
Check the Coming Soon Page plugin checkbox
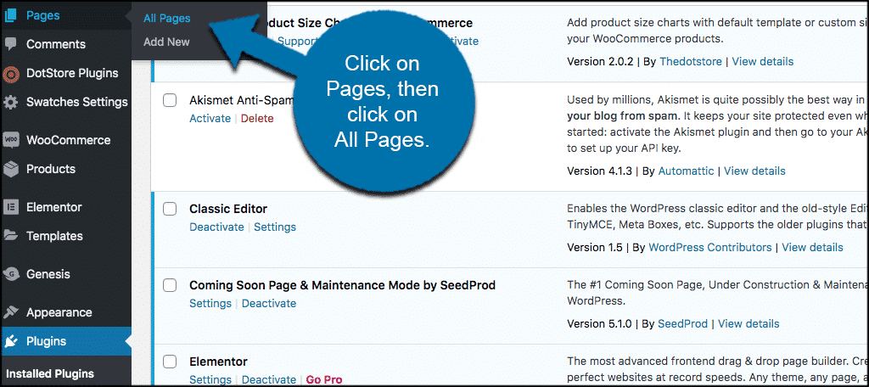(x=170, y=285)
